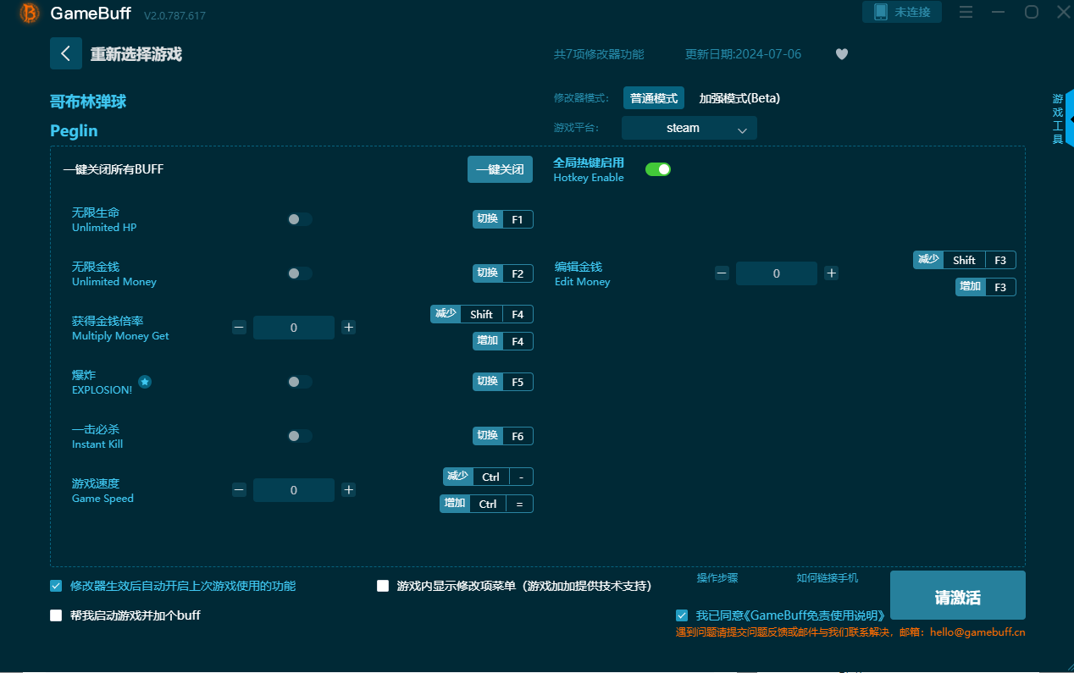
Task: Toggle Instant Kill switch
Action: 299,436
